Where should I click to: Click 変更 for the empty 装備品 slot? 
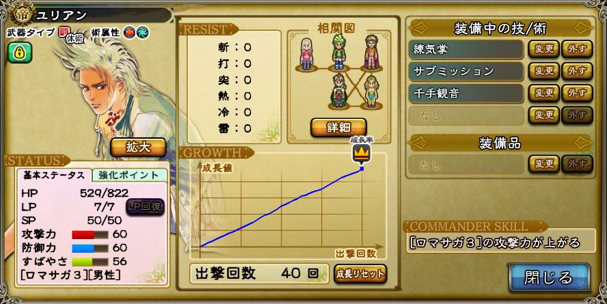544,164
